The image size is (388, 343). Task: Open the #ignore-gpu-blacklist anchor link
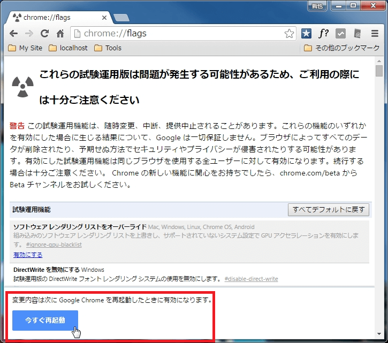click(54, 245)
